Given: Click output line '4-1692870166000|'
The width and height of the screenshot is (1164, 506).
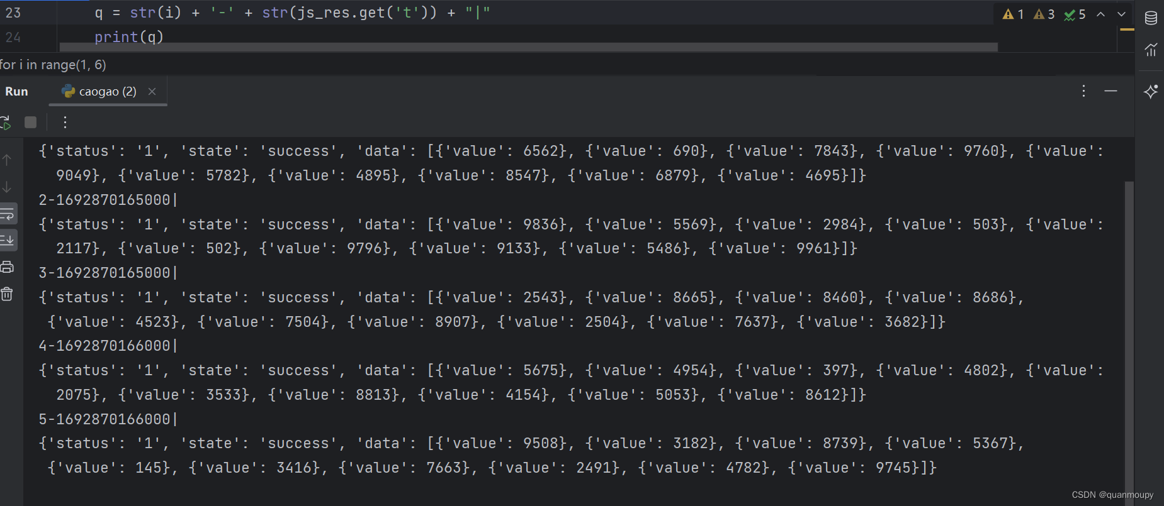Looking at the screenshot, I should [108, 346].
